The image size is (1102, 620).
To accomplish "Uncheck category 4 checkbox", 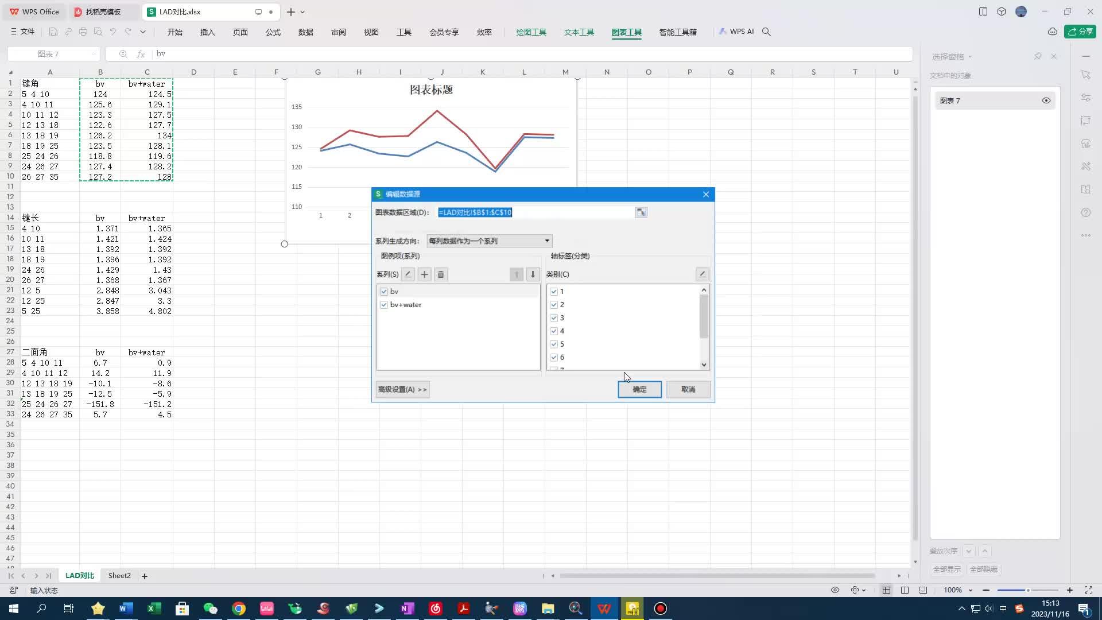I will (554, 331).
